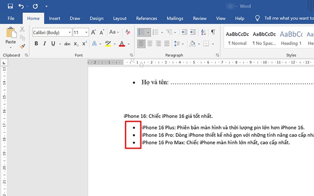
Task: Save the document using the floppy disk icon
Action: 10,6
